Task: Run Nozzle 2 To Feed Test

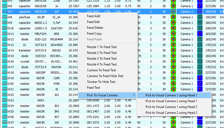Action: coord(102,53)
